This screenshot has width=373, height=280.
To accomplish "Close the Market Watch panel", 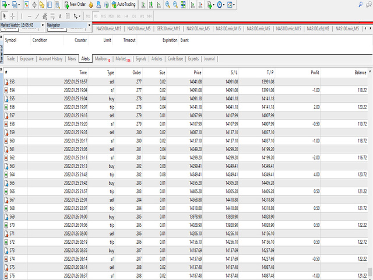I will click(x=42, y=26).
